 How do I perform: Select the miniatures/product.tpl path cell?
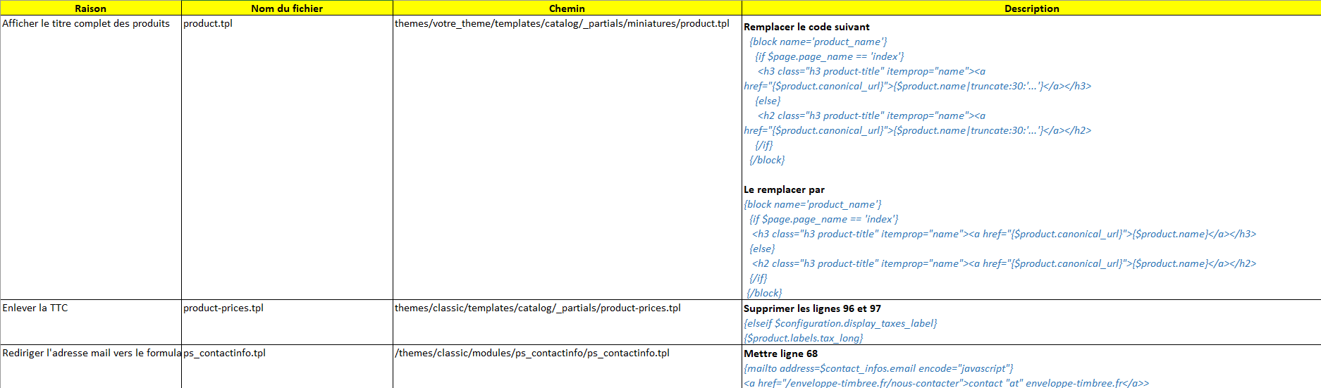point(562,23)
